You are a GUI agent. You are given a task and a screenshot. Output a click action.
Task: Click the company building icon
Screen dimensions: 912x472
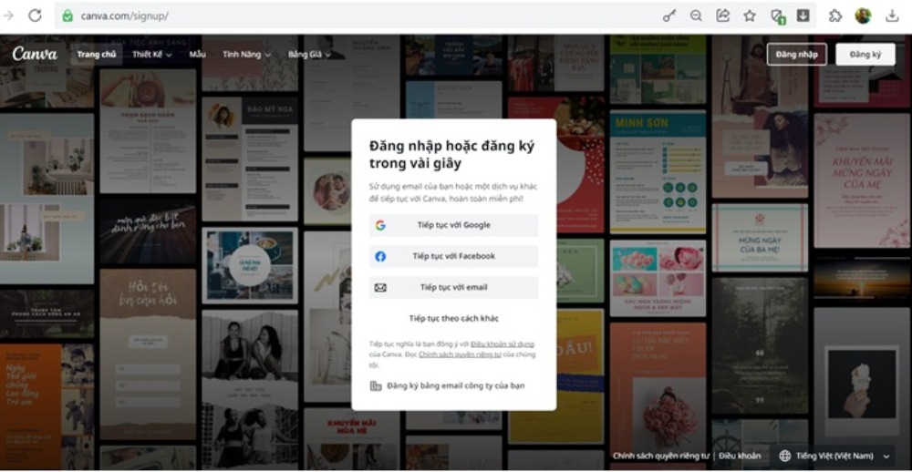[x=376, y=386]
